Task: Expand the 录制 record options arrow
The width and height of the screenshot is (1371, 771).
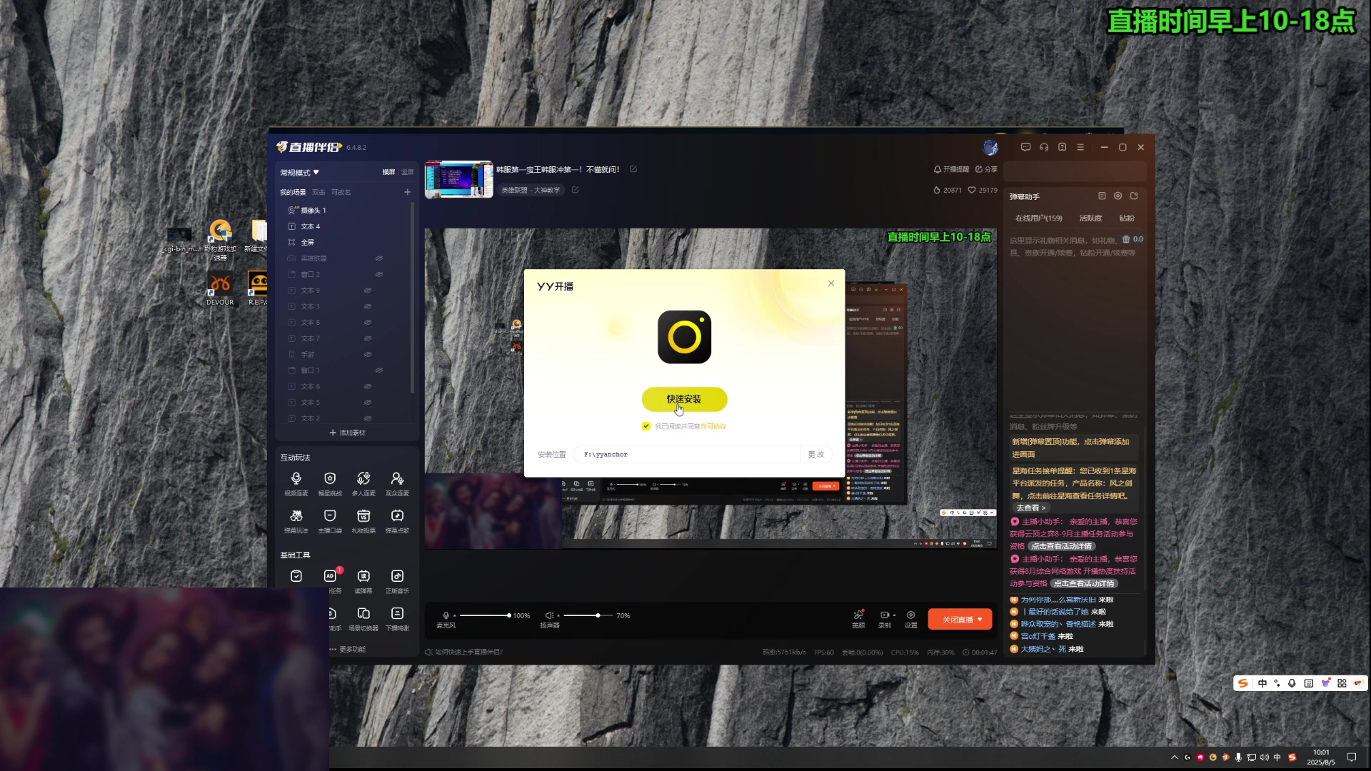Action: pos(894,615)
